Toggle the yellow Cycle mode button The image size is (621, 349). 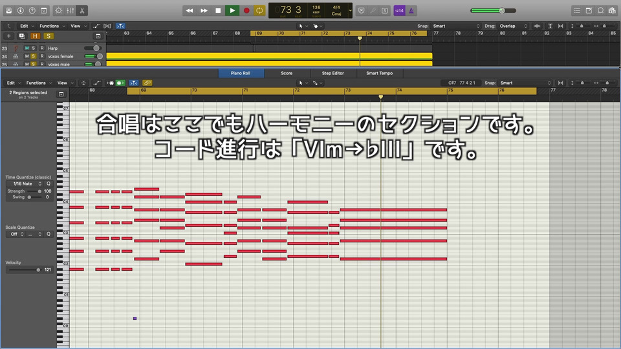pos(259,11)
